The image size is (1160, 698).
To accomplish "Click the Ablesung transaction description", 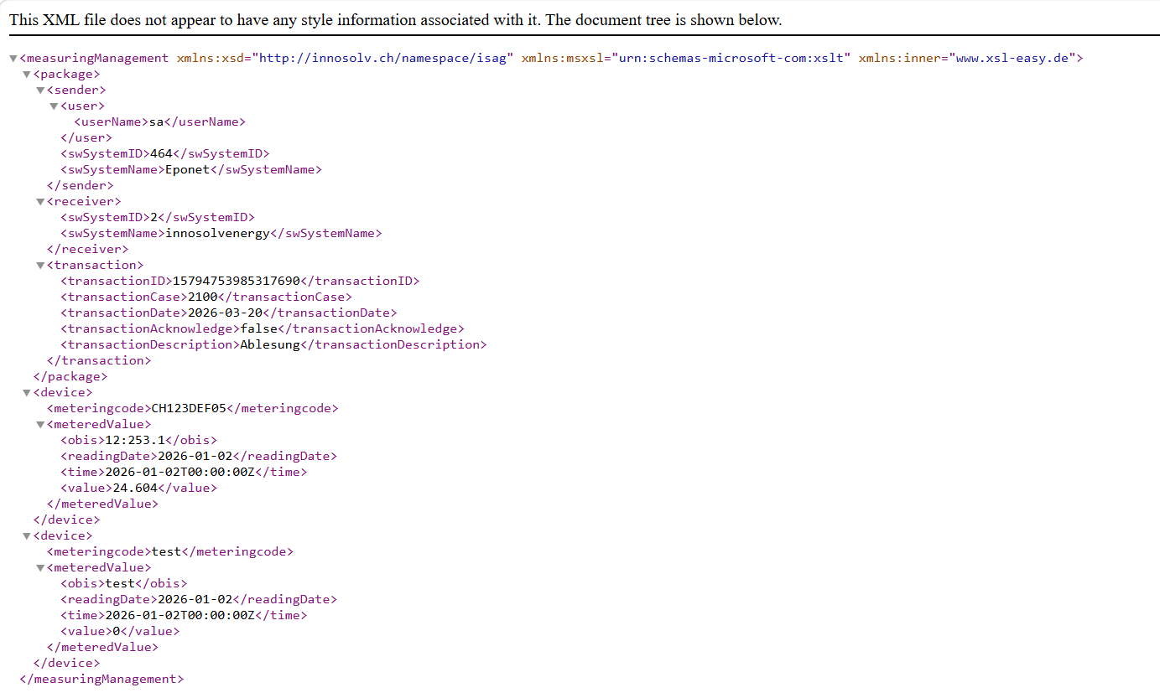I will [x=269, y=344].
